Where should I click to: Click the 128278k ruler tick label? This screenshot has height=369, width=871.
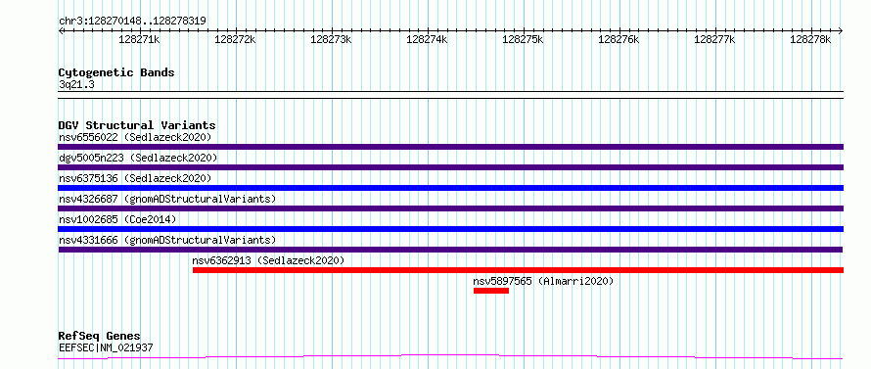click(x=810, y=39)
